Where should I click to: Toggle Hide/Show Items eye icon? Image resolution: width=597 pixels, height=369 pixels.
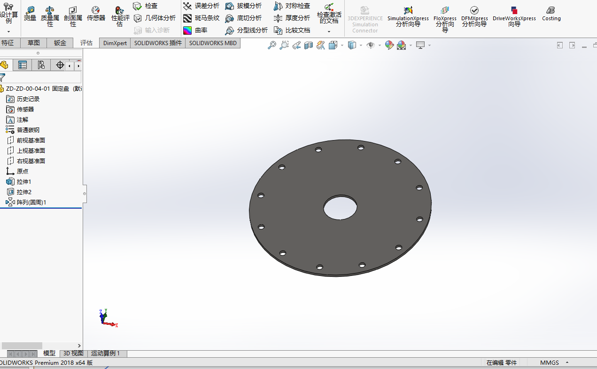tap(371, 45)
